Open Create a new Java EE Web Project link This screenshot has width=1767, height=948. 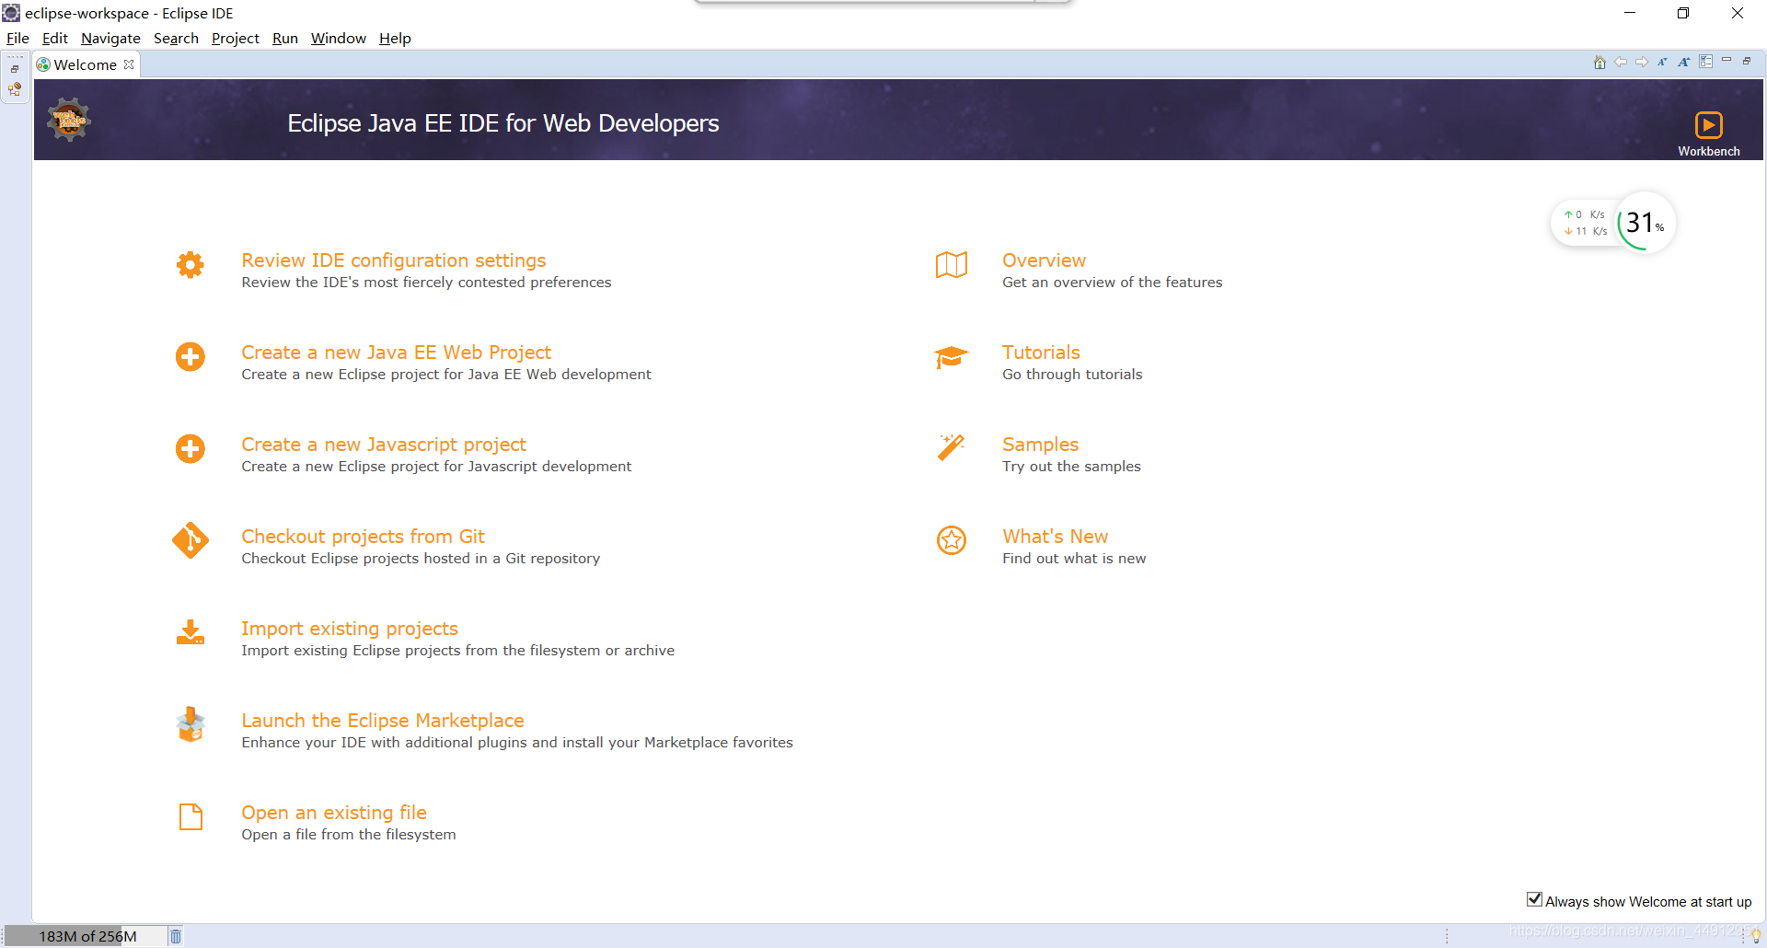click(396, 353)
